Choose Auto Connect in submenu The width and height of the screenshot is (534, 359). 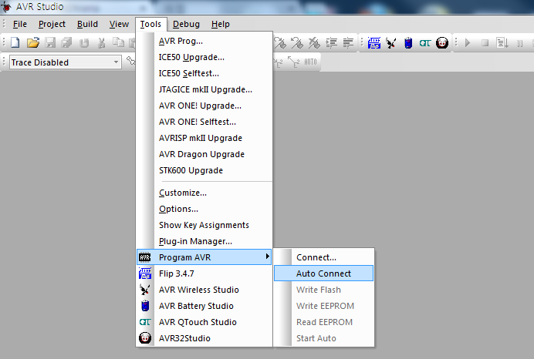click(324, 273)
